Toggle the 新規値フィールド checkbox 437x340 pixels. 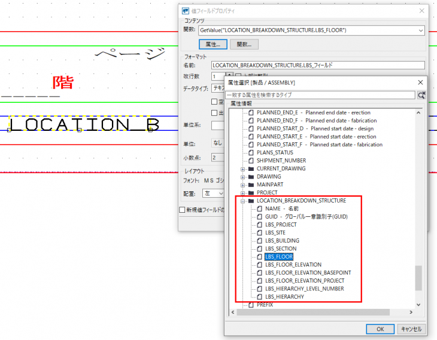[182, 210]
